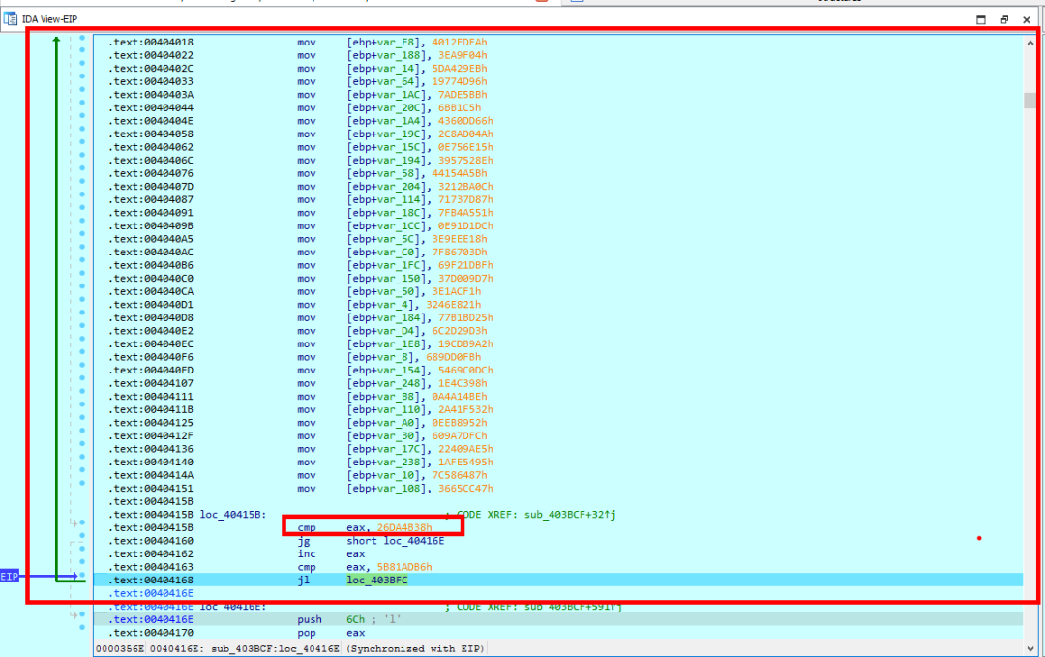Restore the IDA View-EIP panel

click(1004, 20)
